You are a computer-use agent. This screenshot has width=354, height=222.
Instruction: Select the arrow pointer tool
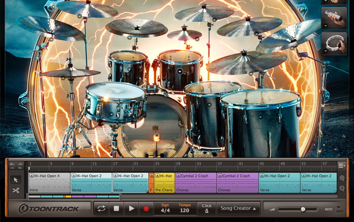click(x=16, y=179)
